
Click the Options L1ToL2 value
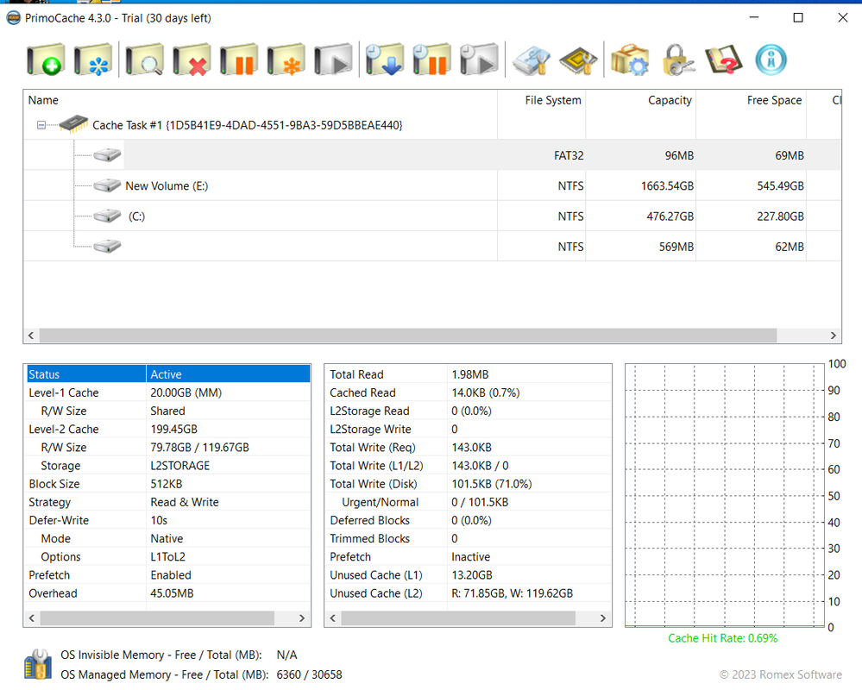(x=167, y=556)
